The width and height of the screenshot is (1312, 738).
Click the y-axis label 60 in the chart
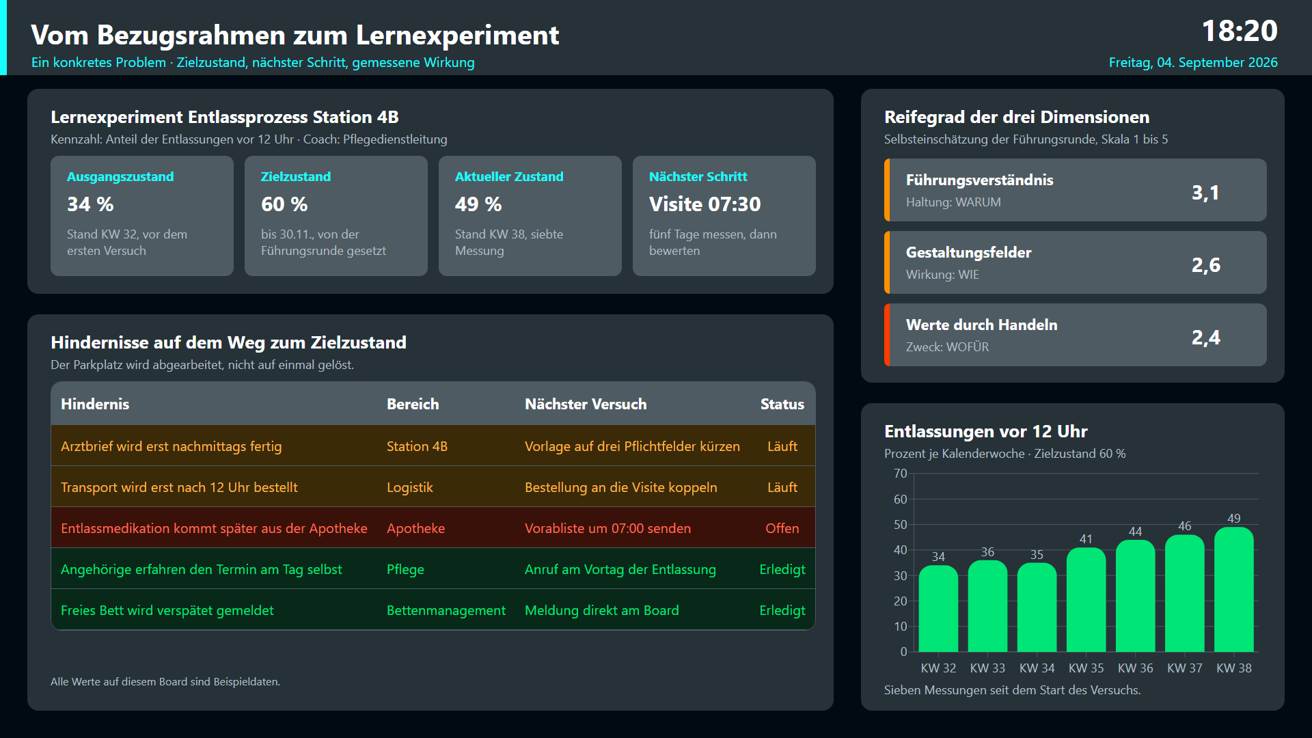(x=900, y=500)
